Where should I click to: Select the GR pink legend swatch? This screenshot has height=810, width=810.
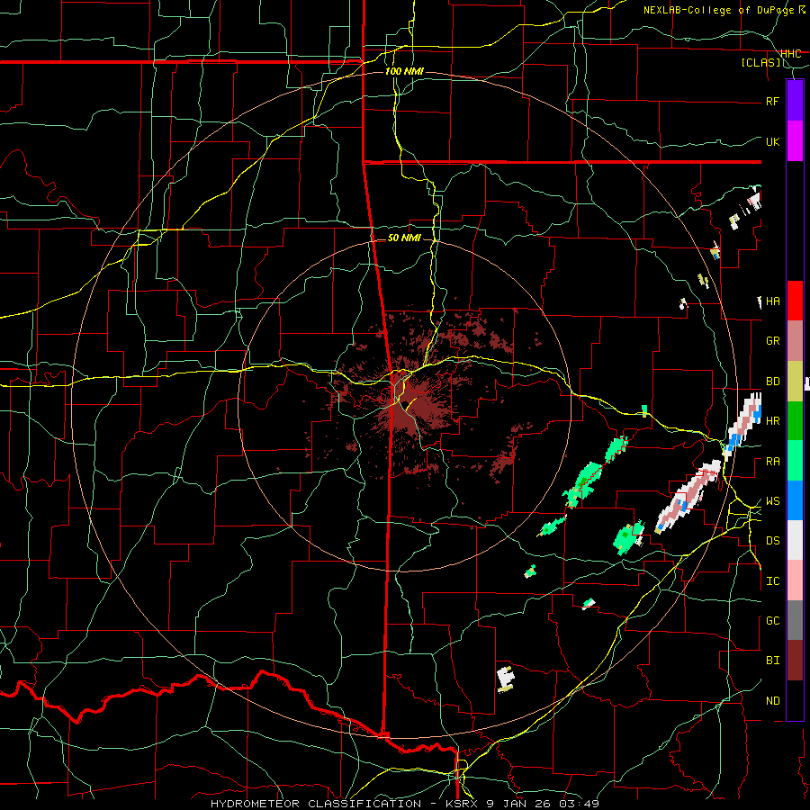[x=795, y=341]
